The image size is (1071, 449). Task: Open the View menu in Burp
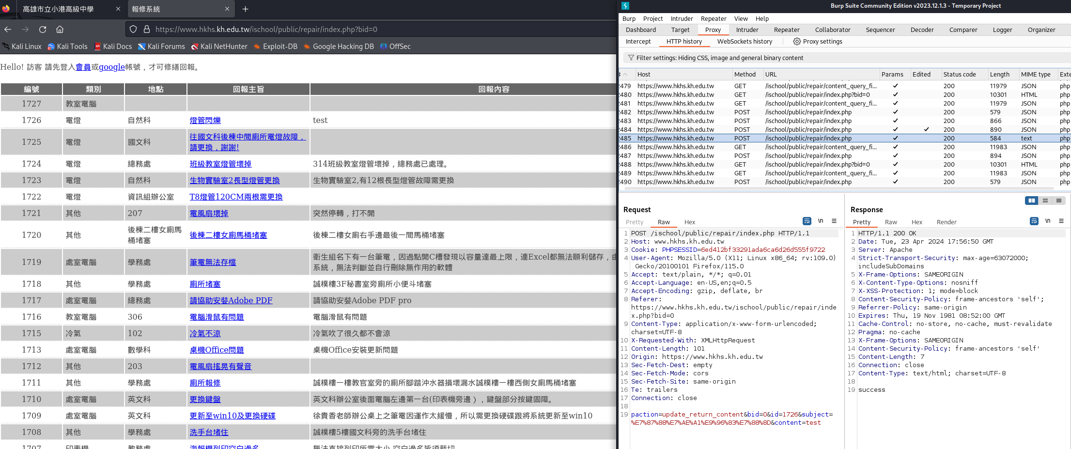click(741, 18)
